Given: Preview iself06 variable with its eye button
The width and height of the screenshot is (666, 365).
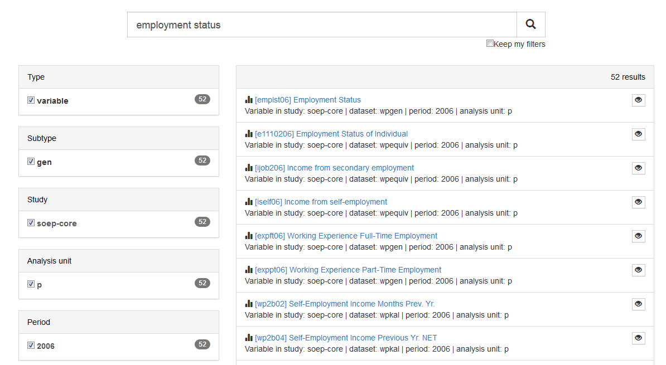Looking at the screenshot, I should (638, 202).
